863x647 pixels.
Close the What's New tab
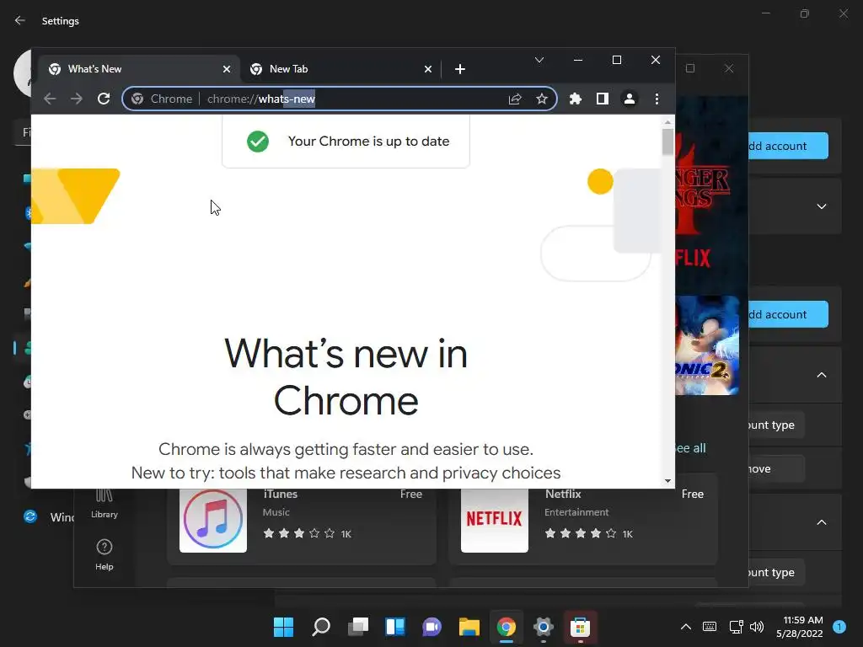click(226, 69)
